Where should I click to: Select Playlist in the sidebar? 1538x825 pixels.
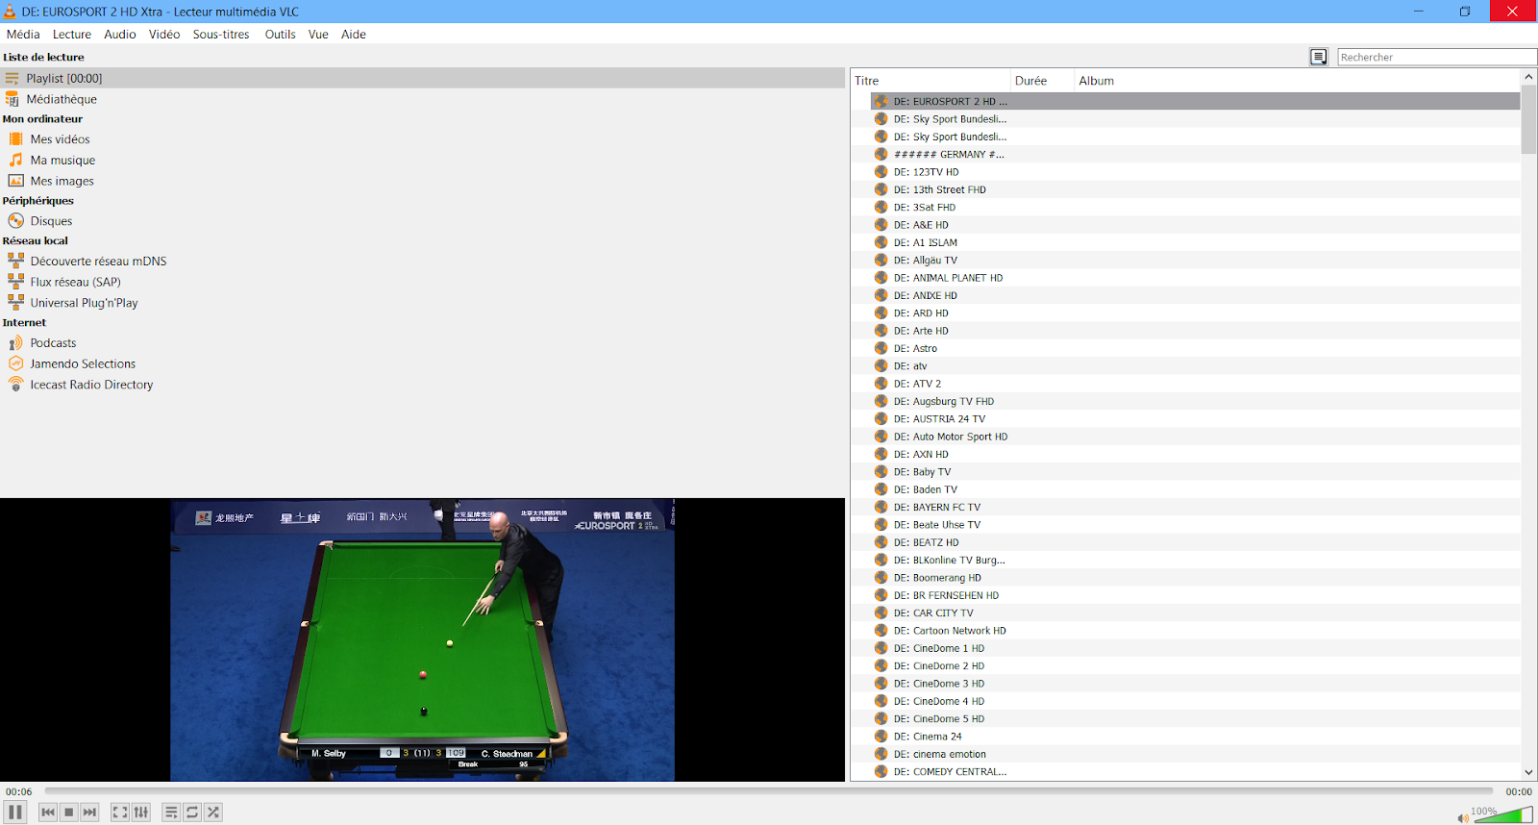click(x=423, y=78)
